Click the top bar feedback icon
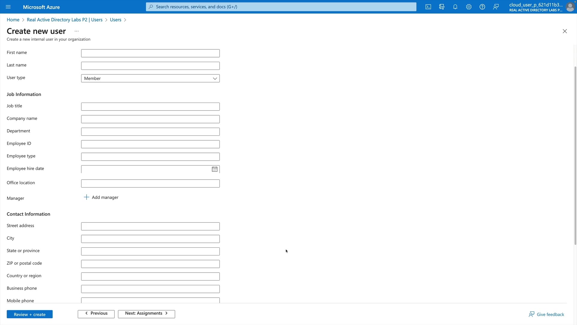 coord(496,7)
